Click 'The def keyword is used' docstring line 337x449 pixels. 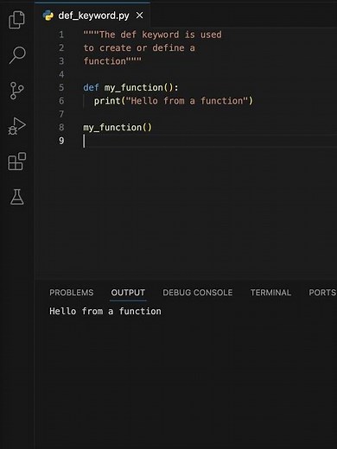(153, 35)
